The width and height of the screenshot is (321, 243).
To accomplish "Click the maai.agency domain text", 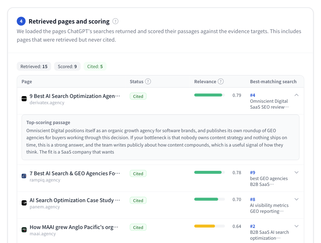I will 43,233.
